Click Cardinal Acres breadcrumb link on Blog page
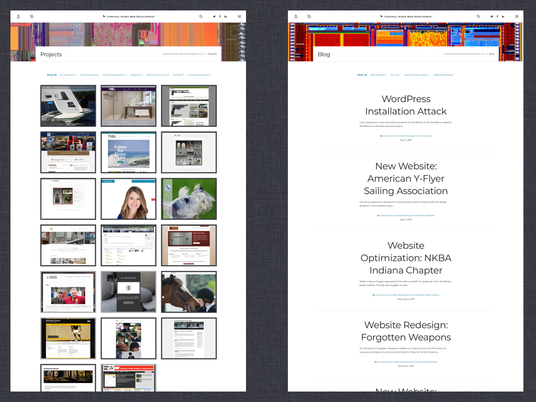 pos(464,54)
